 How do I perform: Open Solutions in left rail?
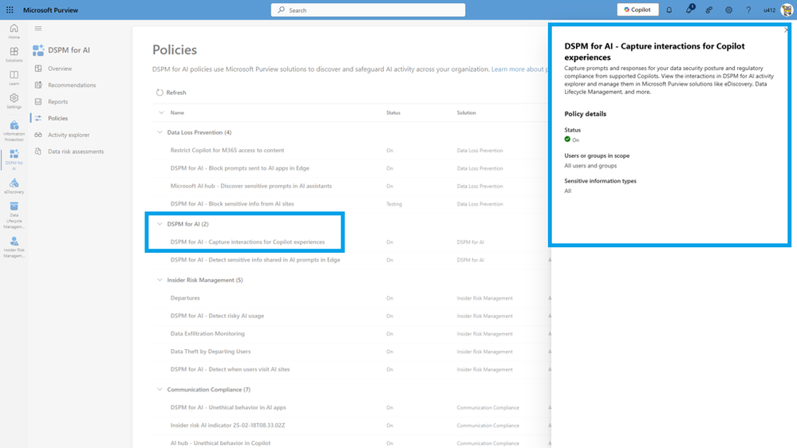tap(14, 54)
